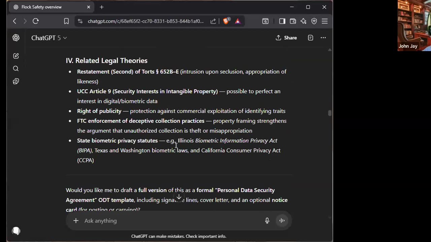Click the John Jay video thumbnail

coord(414,26)
